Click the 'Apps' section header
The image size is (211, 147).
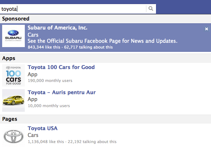coord(9,58)
